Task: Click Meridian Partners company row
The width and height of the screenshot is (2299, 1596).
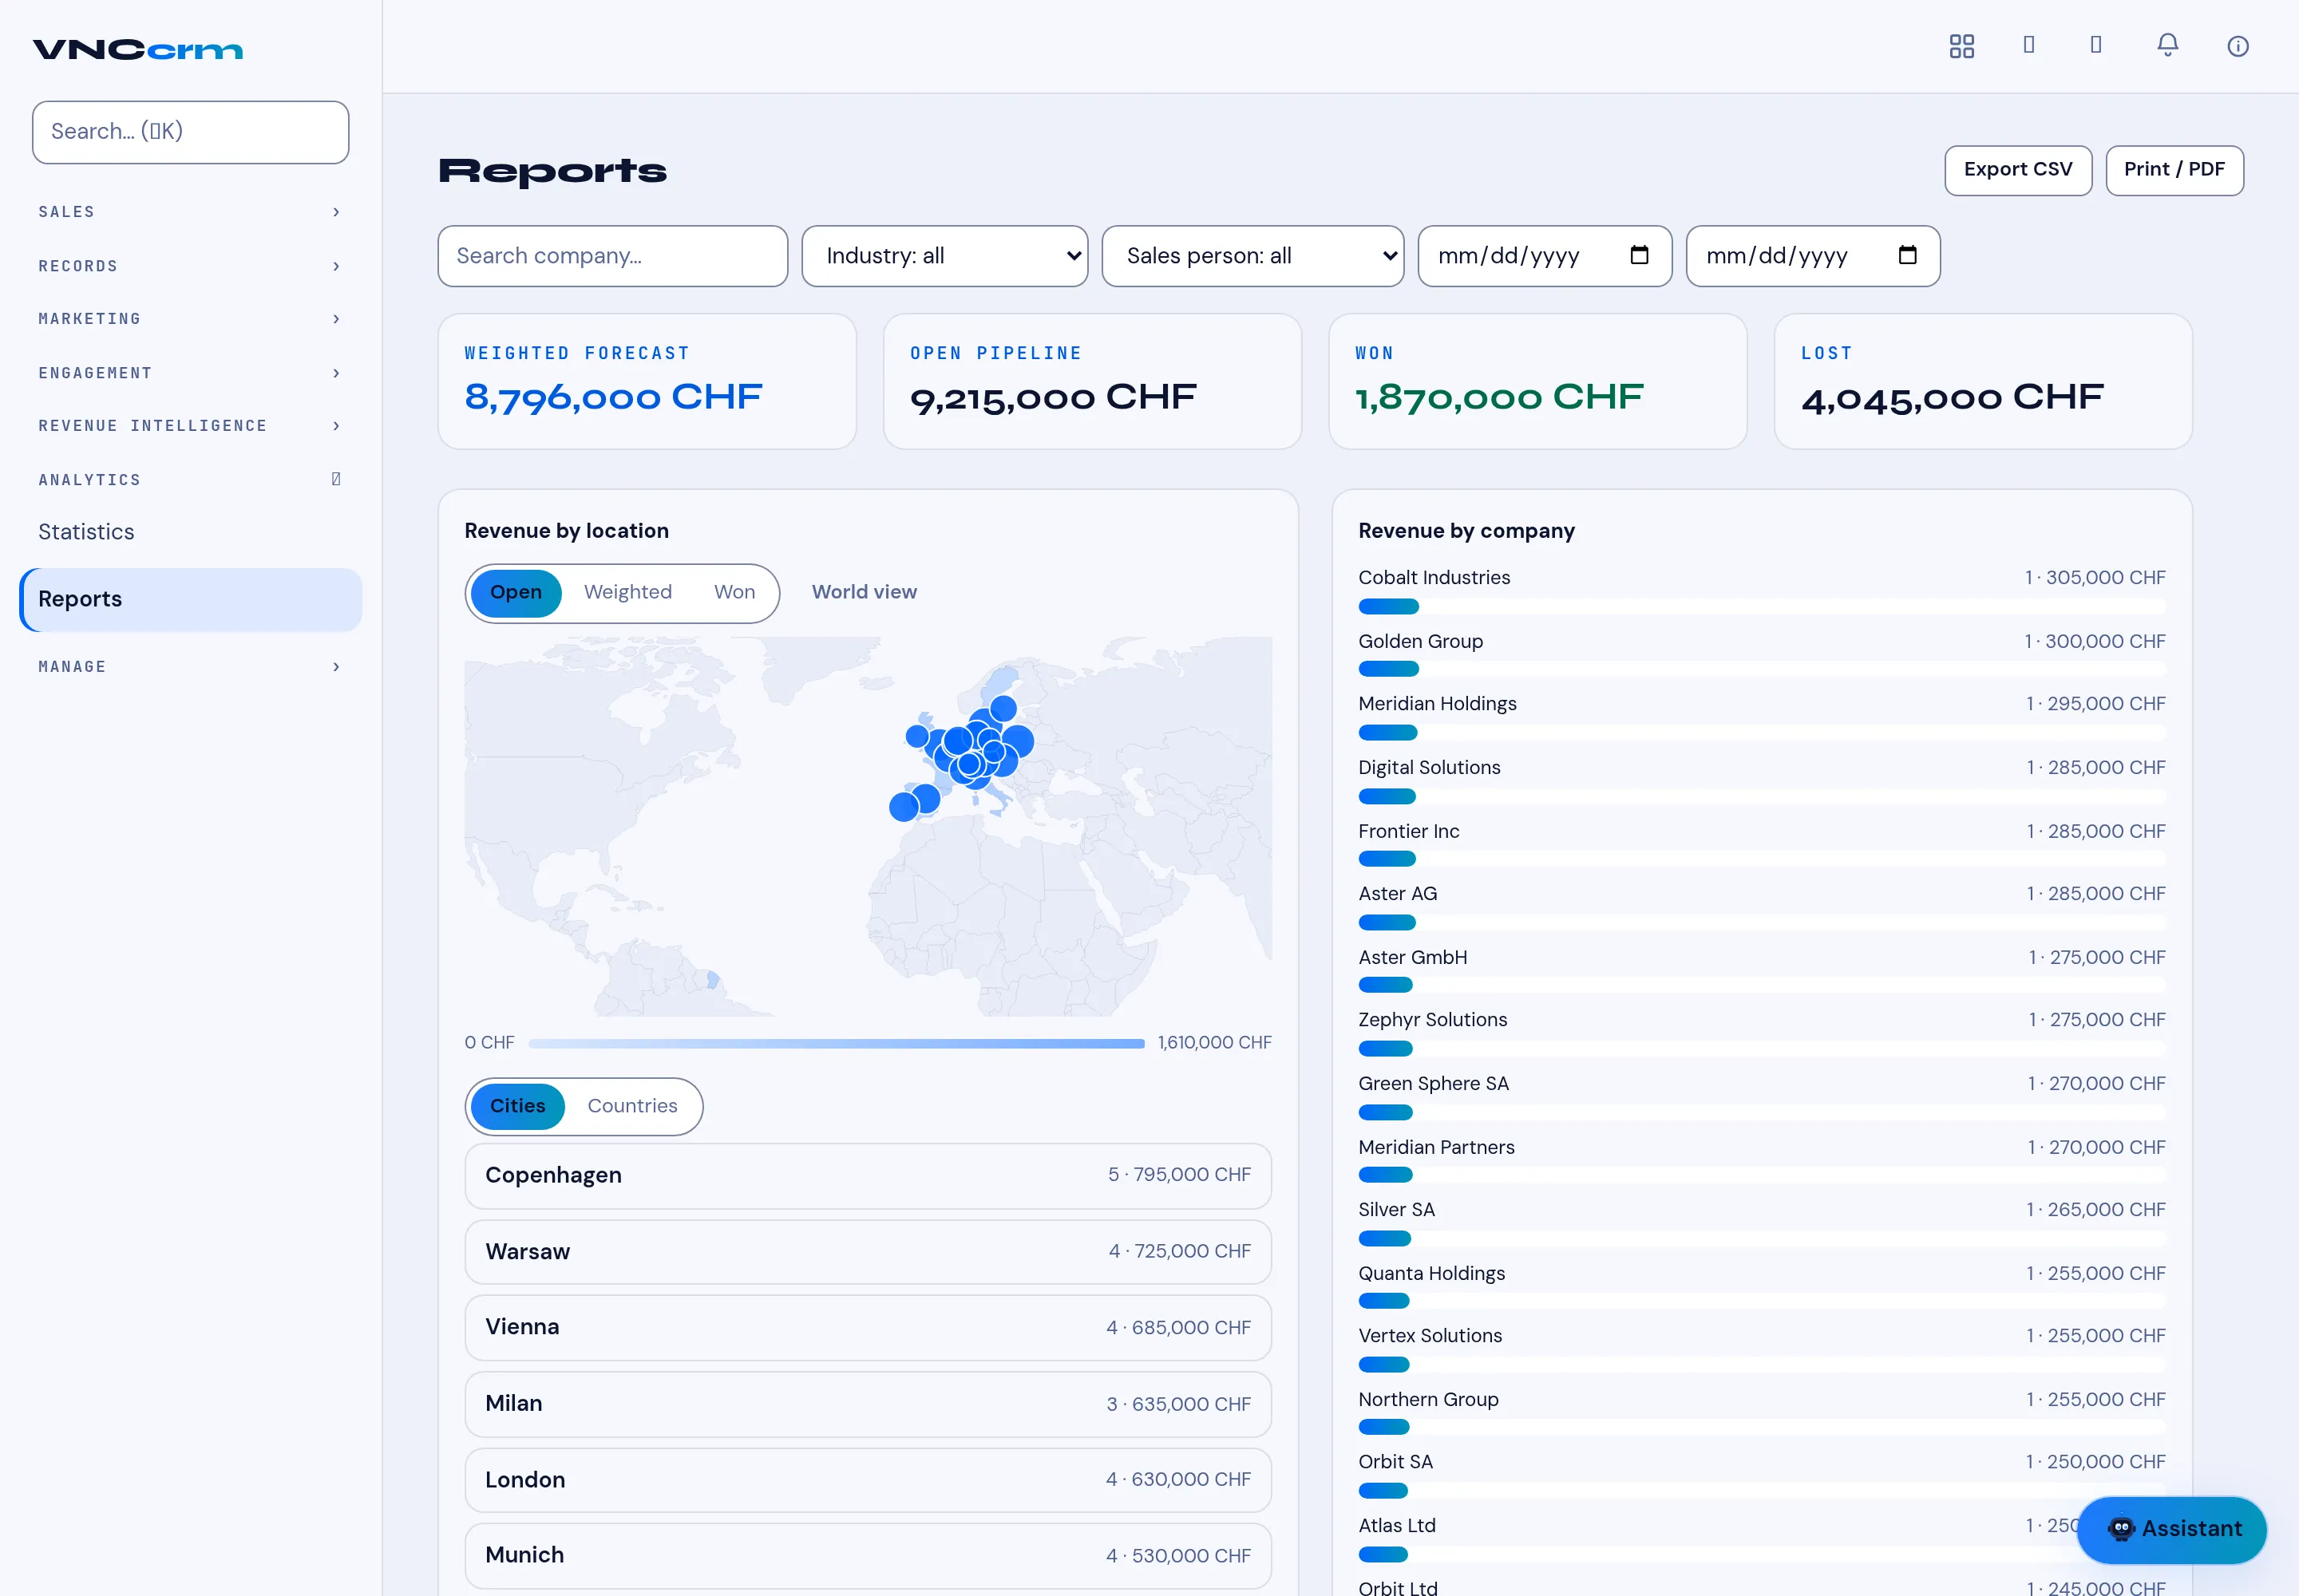Action: click(x=1761, y=1158)
